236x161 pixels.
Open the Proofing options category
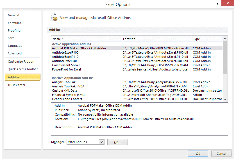[x=22, y=30]
